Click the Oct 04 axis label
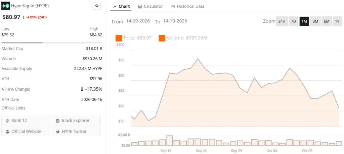Image resolution: width=344 pixels, height=154 pixels. pos(271,151)
